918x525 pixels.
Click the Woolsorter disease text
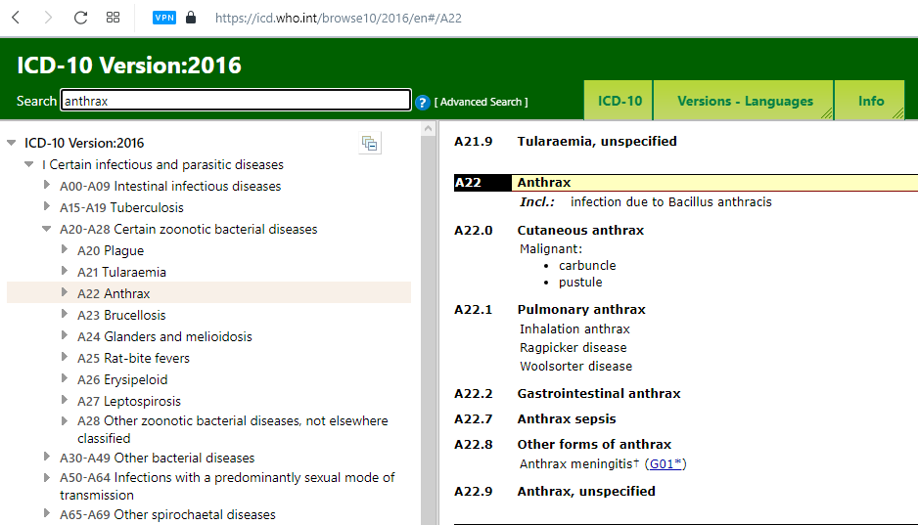(576, 367)
